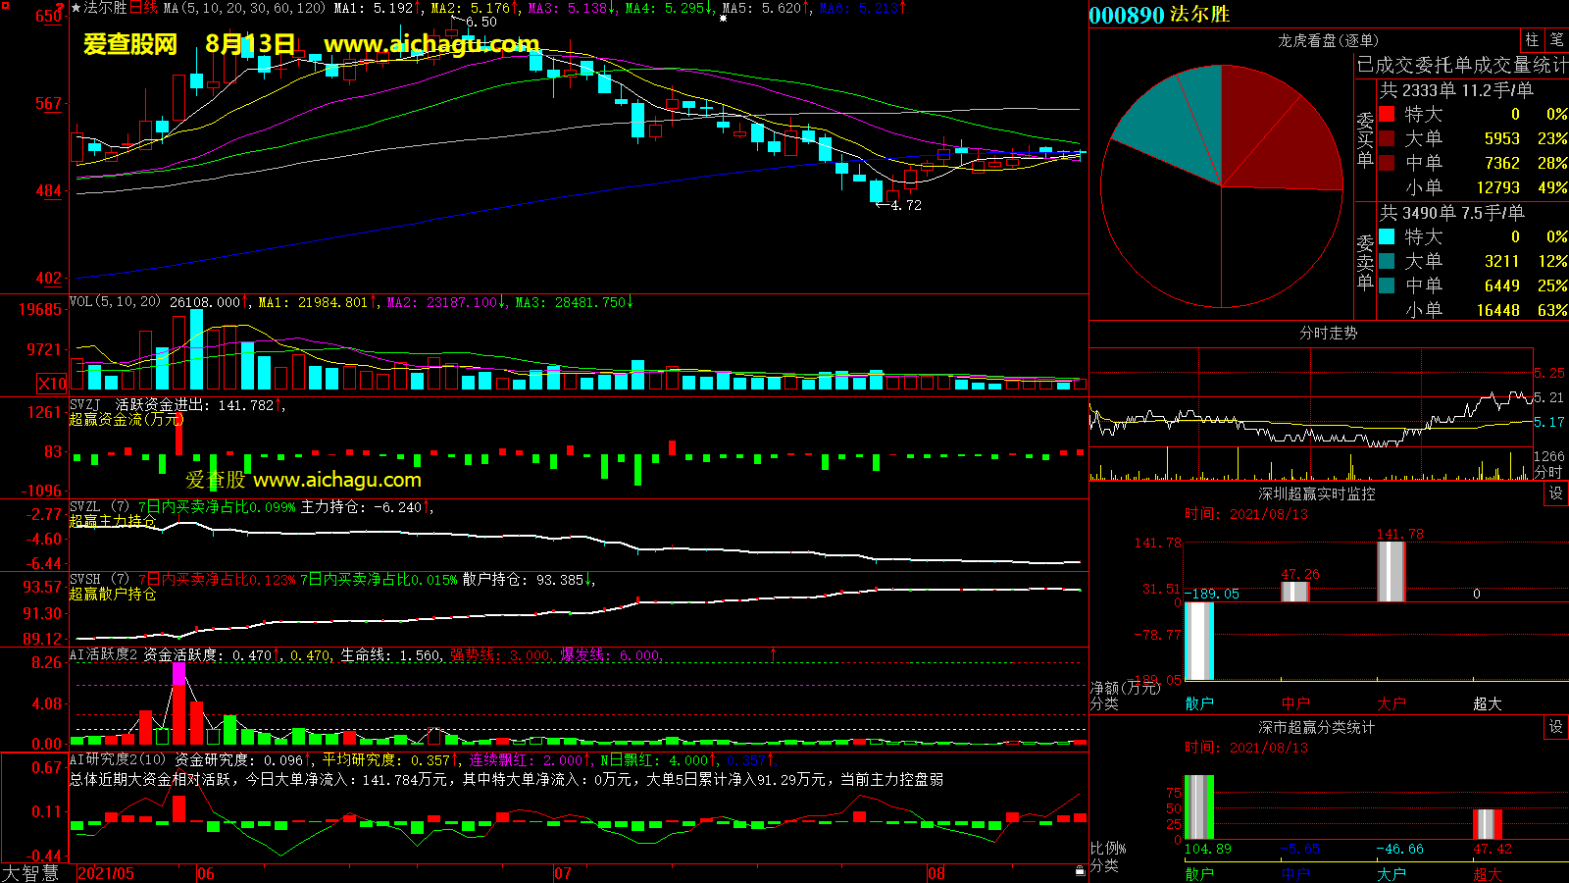Click the star icon before 法尔胜

point(76,8)
